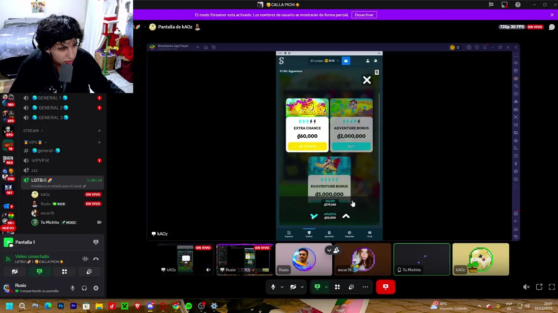Open chat bubble icon beside EN VIVO
This screenshot has height=313, width=558.
pyautogui.click(x=551, y=27)
